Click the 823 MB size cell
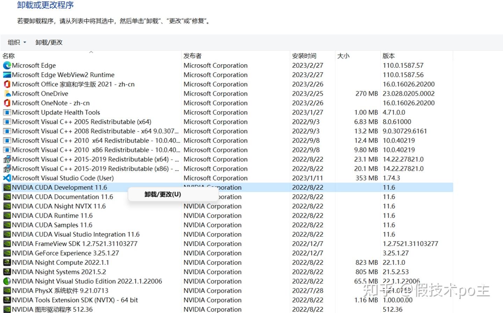This screenshot has height=313, width=503. tap(367, 262)
